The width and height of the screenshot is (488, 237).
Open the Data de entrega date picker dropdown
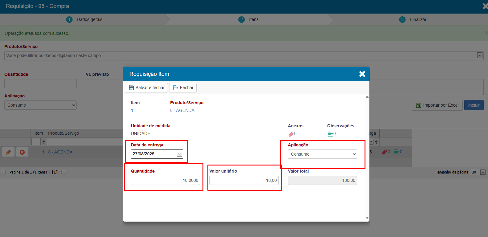click(x=179, y=154)
